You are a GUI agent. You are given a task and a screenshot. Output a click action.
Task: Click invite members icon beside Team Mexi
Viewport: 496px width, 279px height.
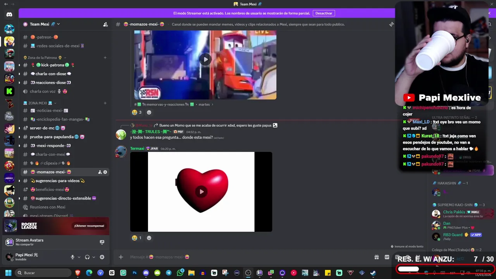pos(105,24)
